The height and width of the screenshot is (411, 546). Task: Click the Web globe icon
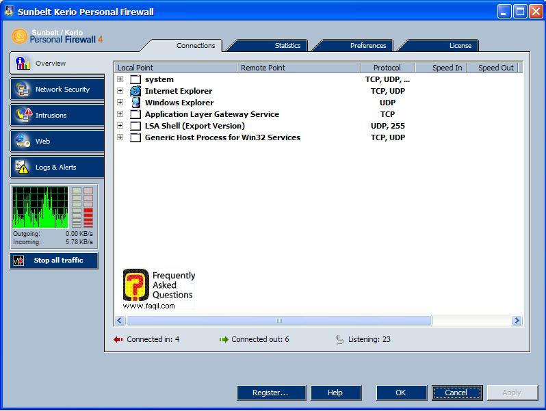tap(23, 141)
